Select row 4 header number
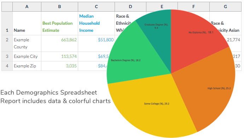This screenshot has height=138, width=244. (x=7, y=66)
